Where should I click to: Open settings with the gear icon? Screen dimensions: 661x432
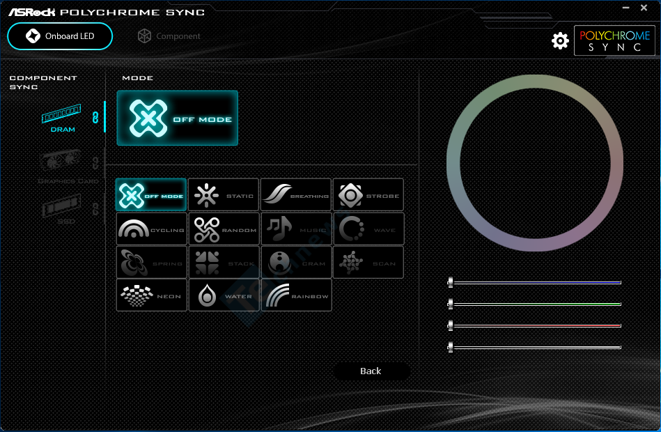coord(560,40)
